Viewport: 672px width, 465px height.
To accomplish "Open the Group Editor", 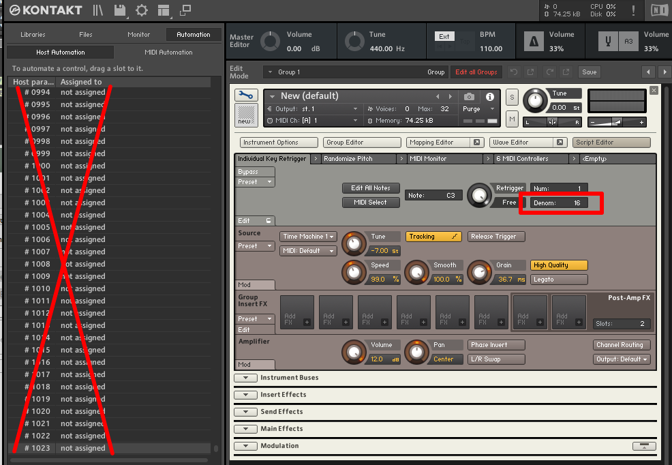I will click(362, 142).
